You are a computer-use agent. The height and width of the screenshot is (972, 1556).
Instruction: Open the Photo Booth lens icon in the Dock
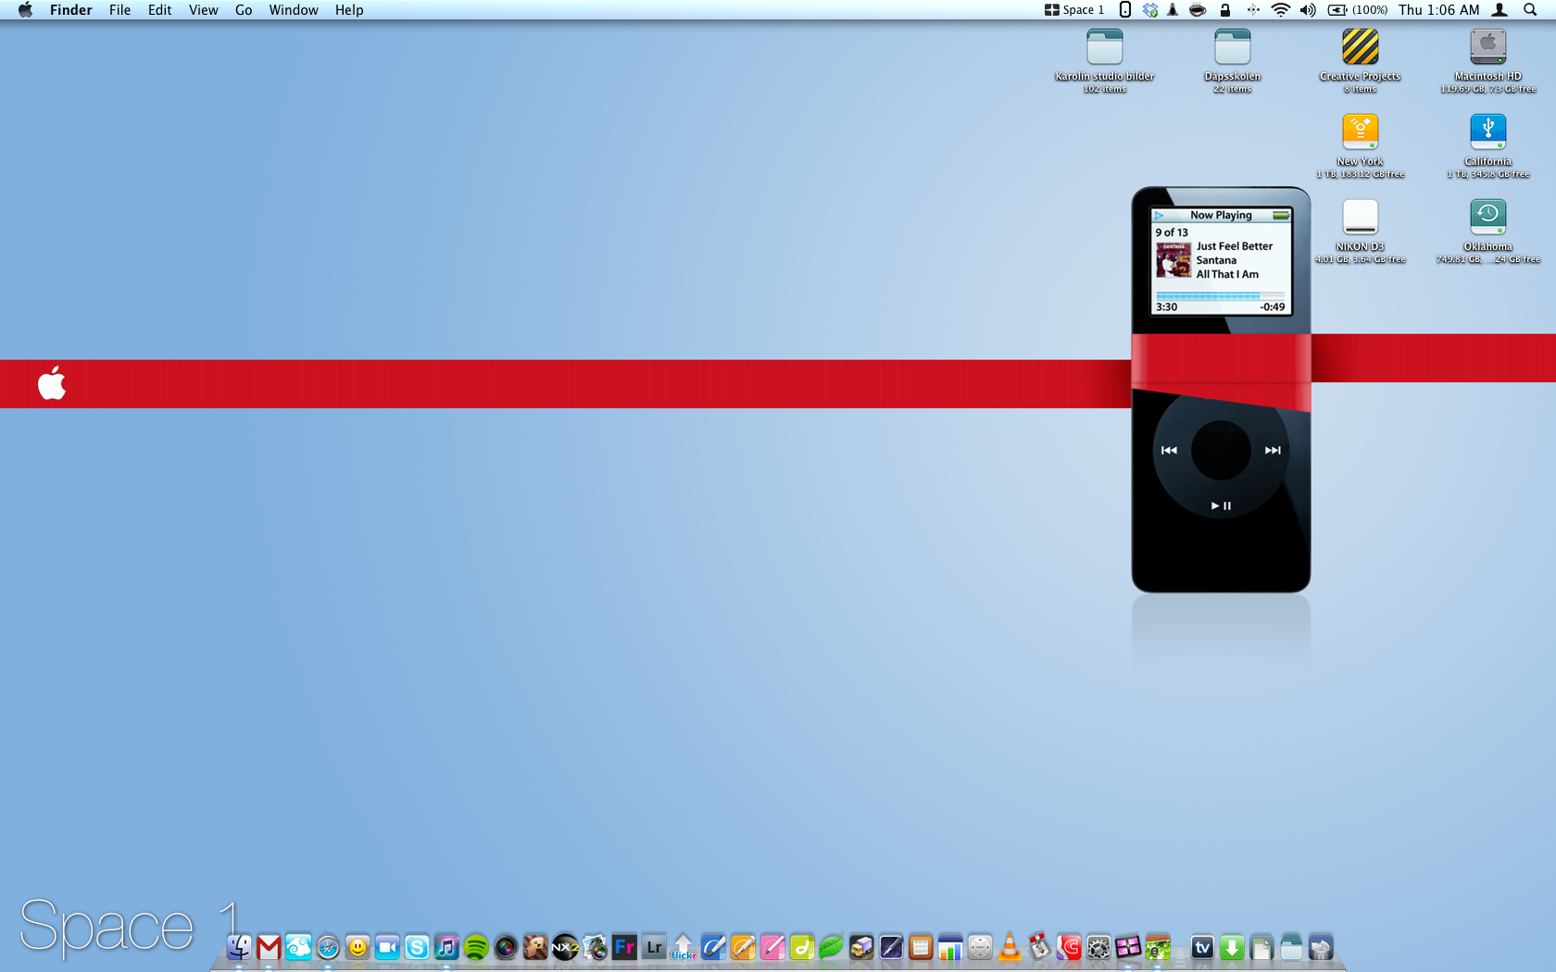point(506,947)
